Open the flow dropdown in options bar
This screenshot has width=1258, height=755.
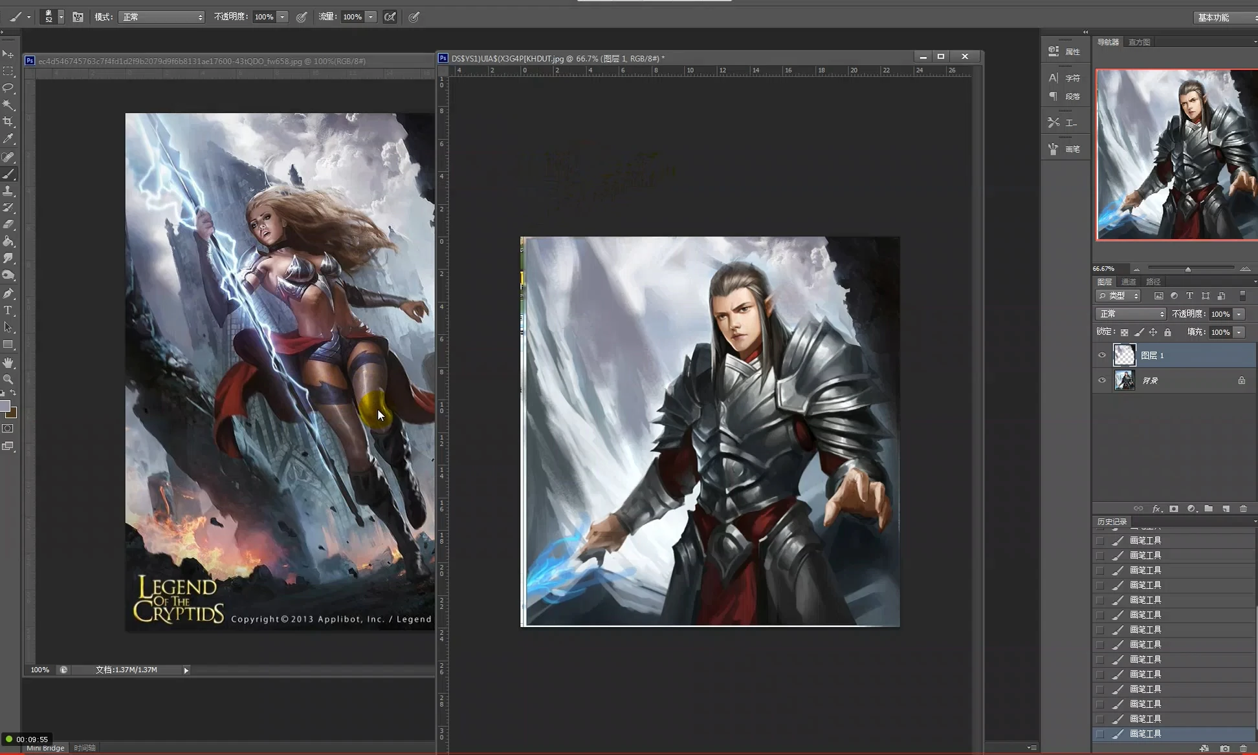coord(371,17)
